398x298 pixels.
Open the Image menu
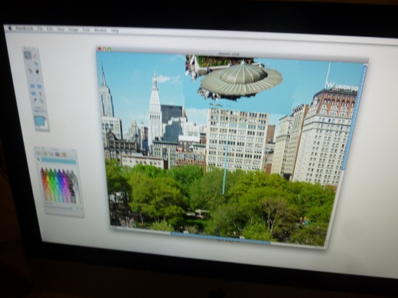tap(73, 29)
